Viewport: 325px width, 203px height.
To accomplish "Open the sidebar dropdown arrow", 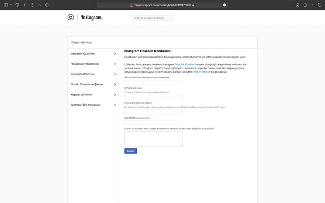I will [x=11, y=5].
